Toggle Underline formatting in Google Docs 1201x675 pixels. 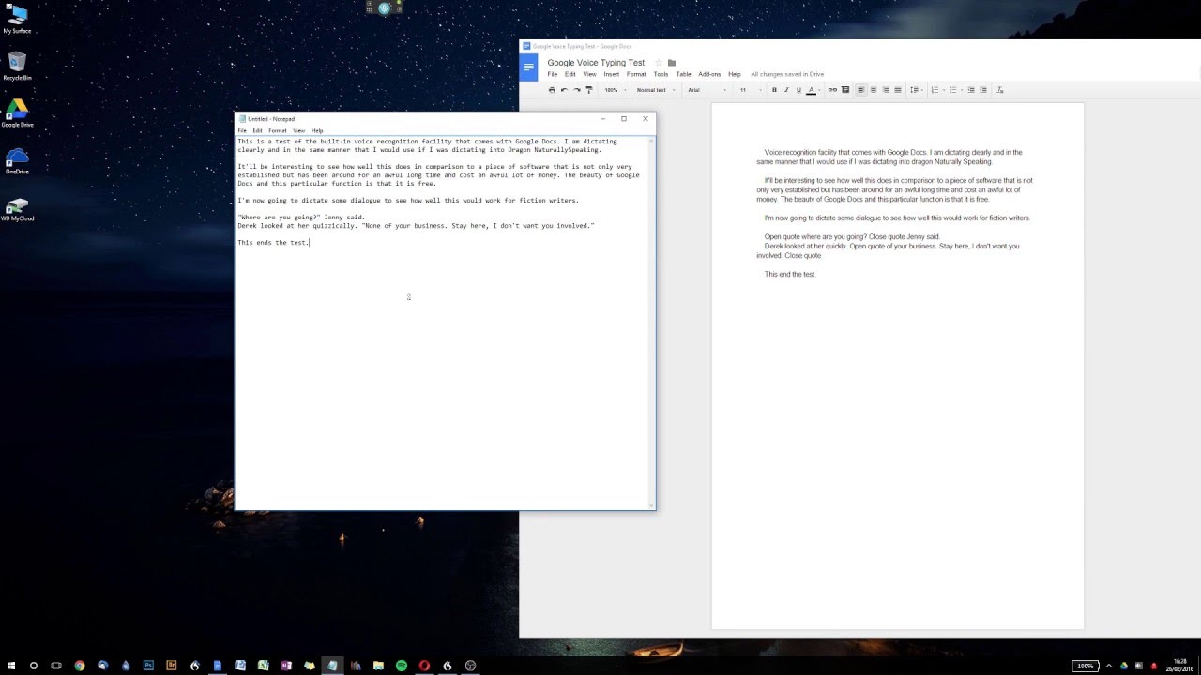pyautogui.click(x=798, y=90)
